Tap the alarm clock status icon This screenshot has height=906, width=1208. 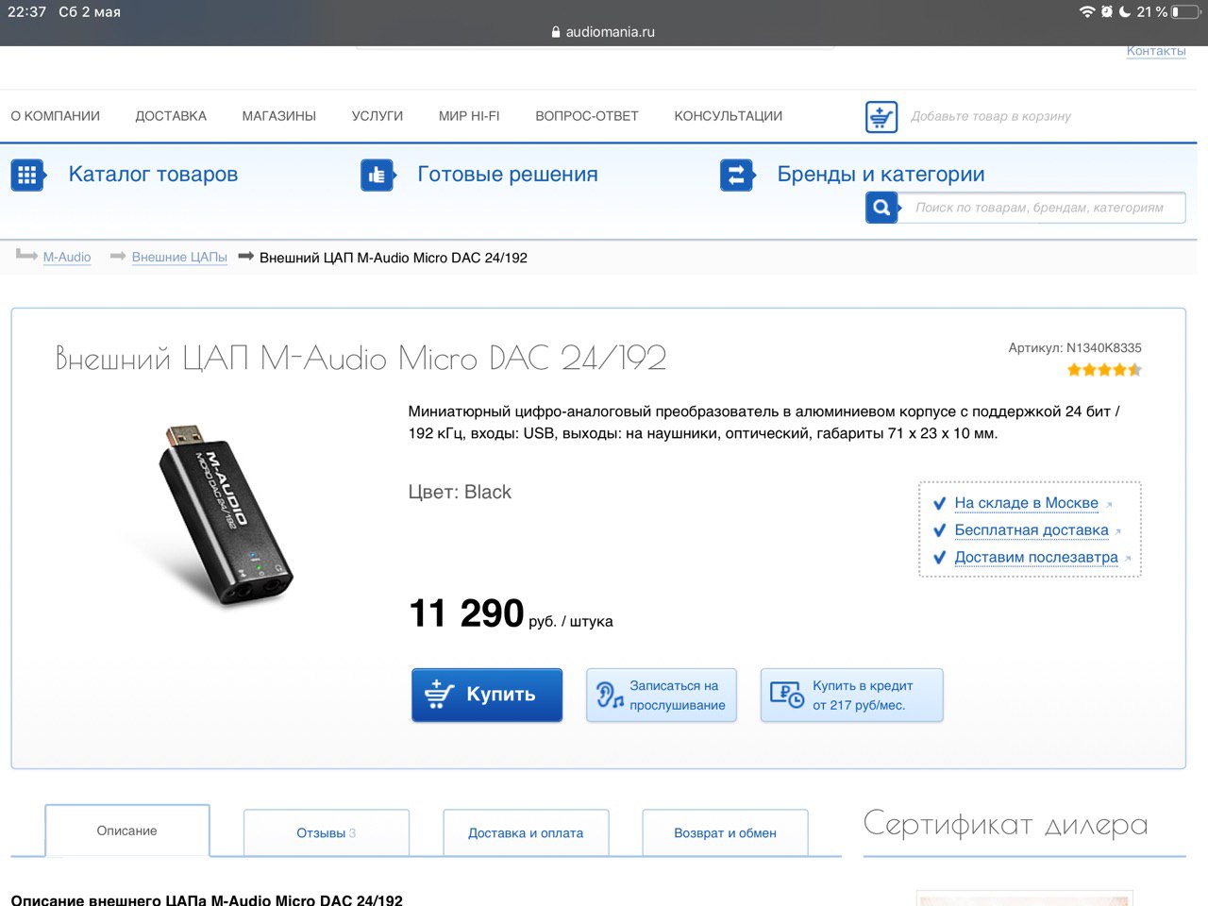click(x=1107, y=12)
